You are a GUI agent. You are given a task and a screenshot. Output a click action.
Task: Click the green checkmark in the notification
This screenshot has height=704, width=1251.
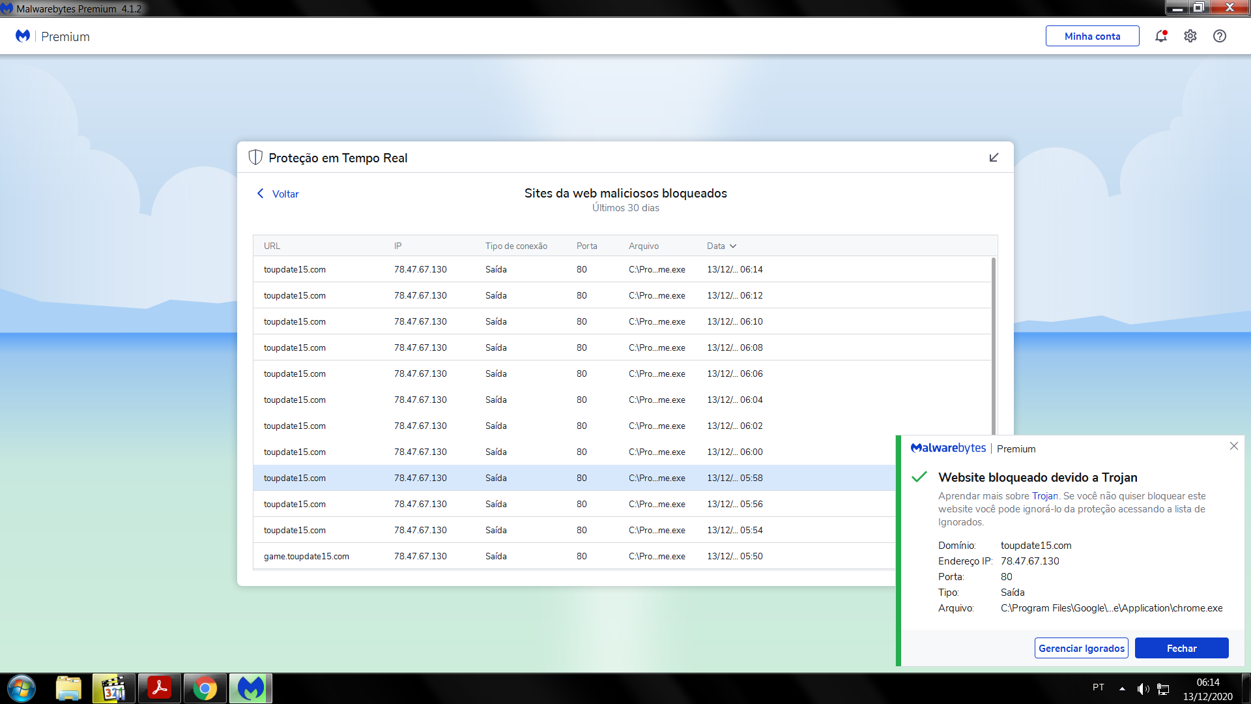coord(919,477)
